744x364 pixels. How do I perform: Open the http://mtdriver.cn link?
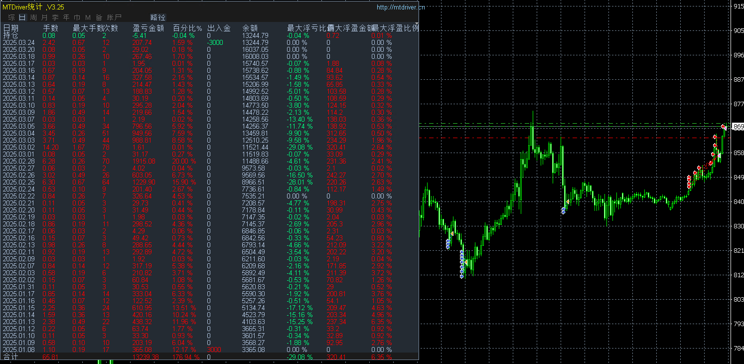pos(401,7)
